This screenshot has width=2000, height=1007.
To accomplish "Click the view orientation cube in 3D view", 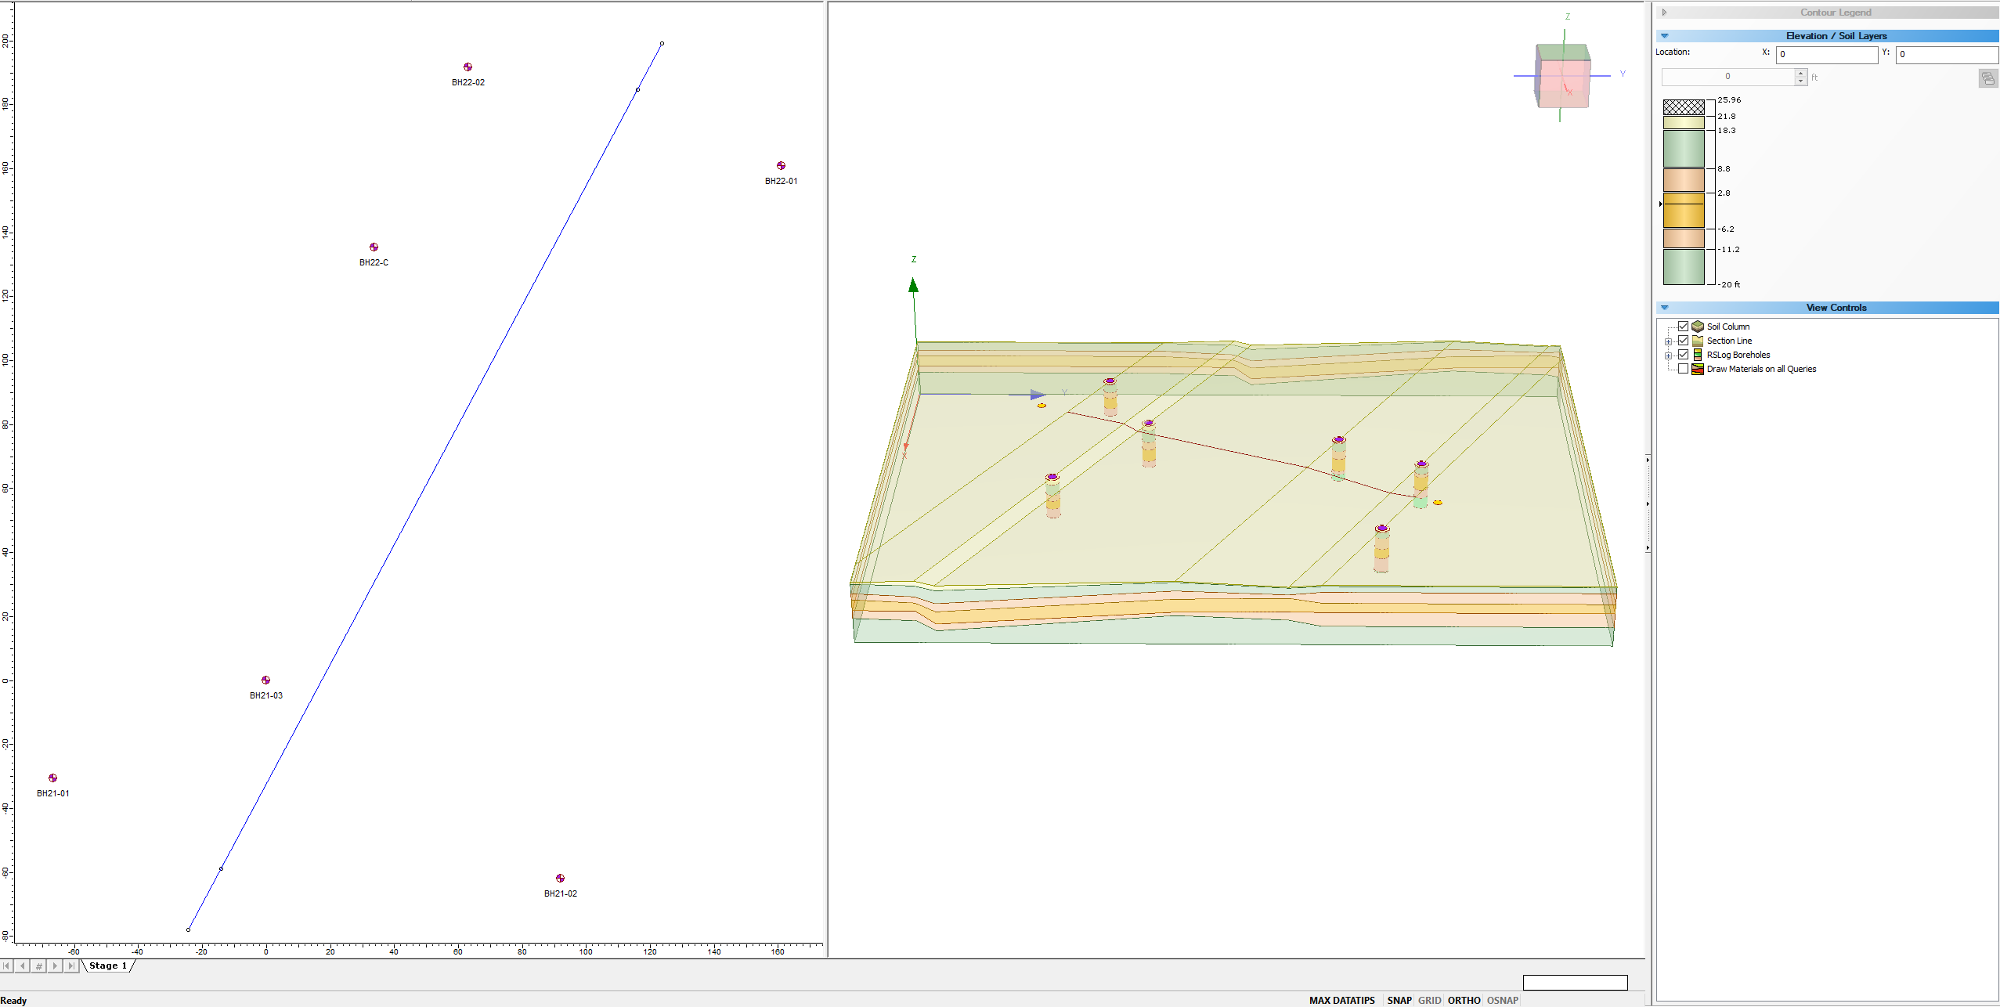I will pyautogui.click(x=1562, y=76).
